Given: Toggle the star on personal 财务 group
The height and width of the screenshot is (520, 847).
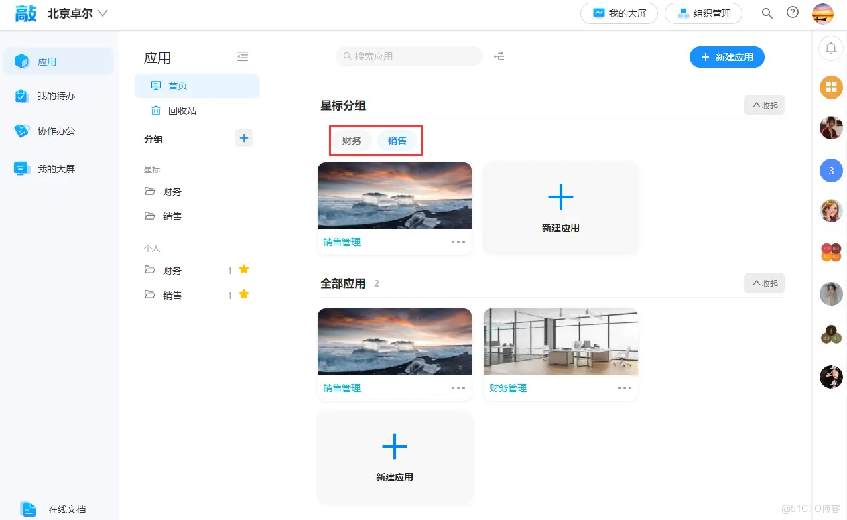Looking at the screenshot, I should [x=244, y=269].
